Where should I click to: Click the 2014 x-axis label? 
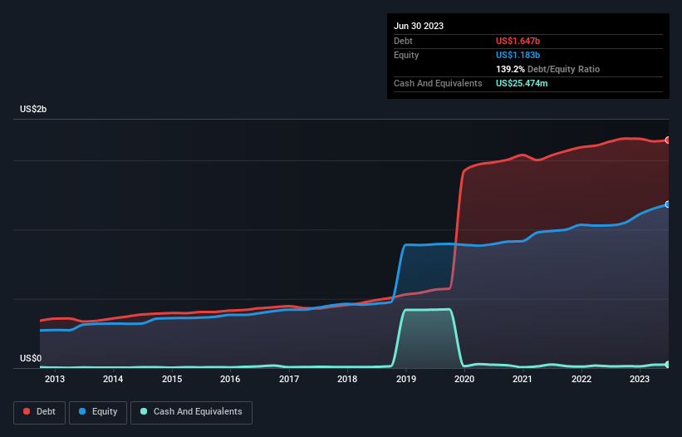coord(113,379)
